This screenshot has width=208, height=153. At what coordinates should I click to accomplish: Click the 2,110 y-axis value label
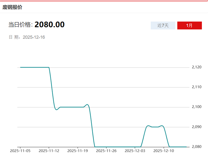click(197, 87)
